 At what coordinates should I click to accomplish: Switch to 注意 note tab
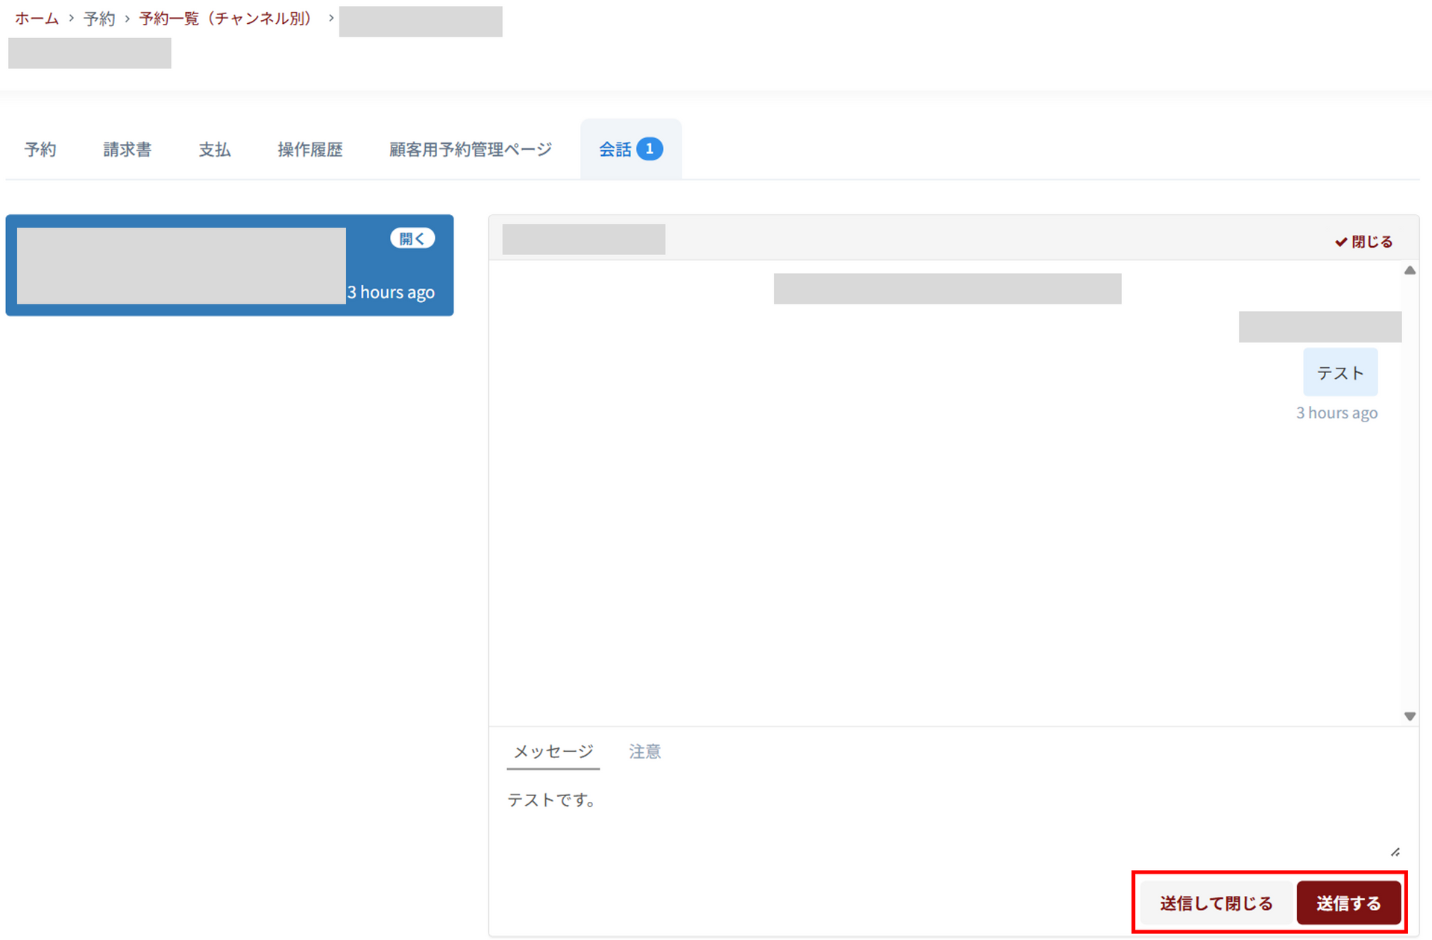644,752
